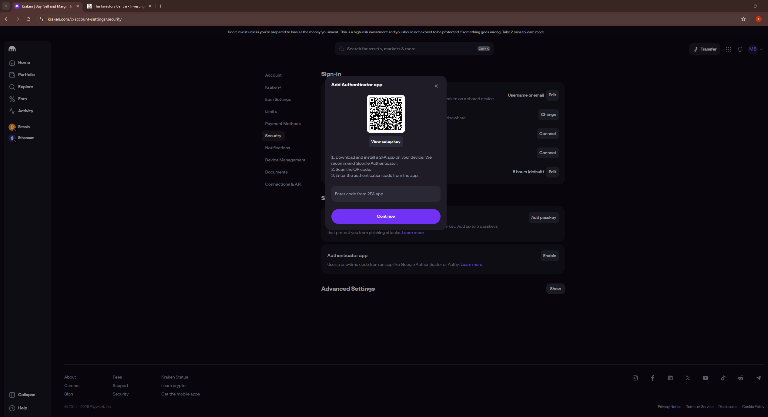Open a new browser tab
768x417 pixels.
point(161,6)
